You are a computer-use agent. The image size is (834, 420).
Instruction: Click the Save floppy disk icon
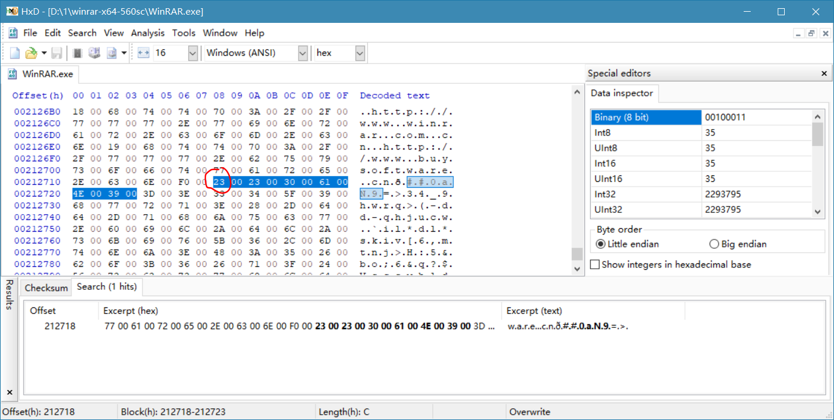tap(56, 53)
